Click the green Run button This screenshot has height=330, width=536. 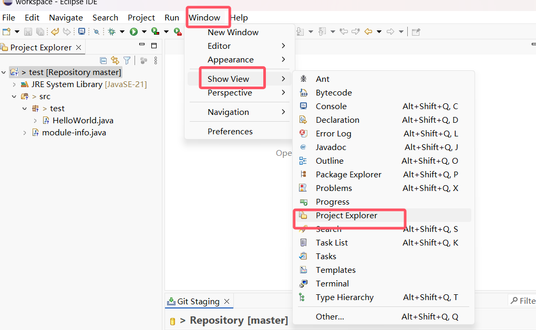133,31
